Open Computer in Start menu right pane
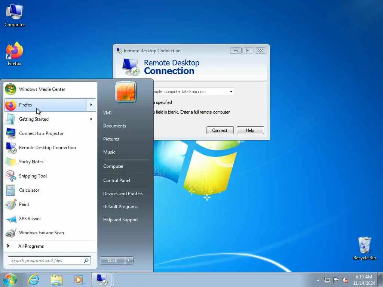The width and height of the screenshot is (383, 287). pyautogui.click(x=113, y=166)
